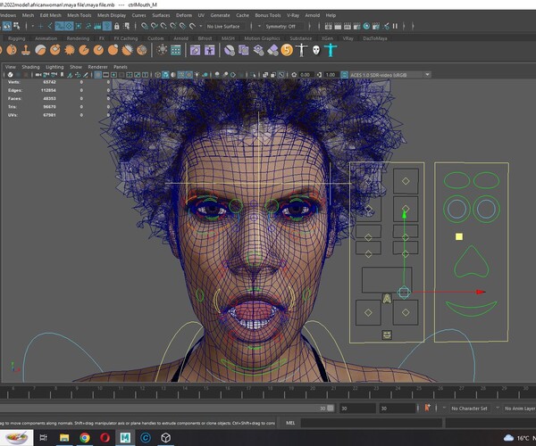This screenshot has height=446, width=536.
Task: Click the grey smooth sculpt brush icon
Action: click(x=40, y=50)
